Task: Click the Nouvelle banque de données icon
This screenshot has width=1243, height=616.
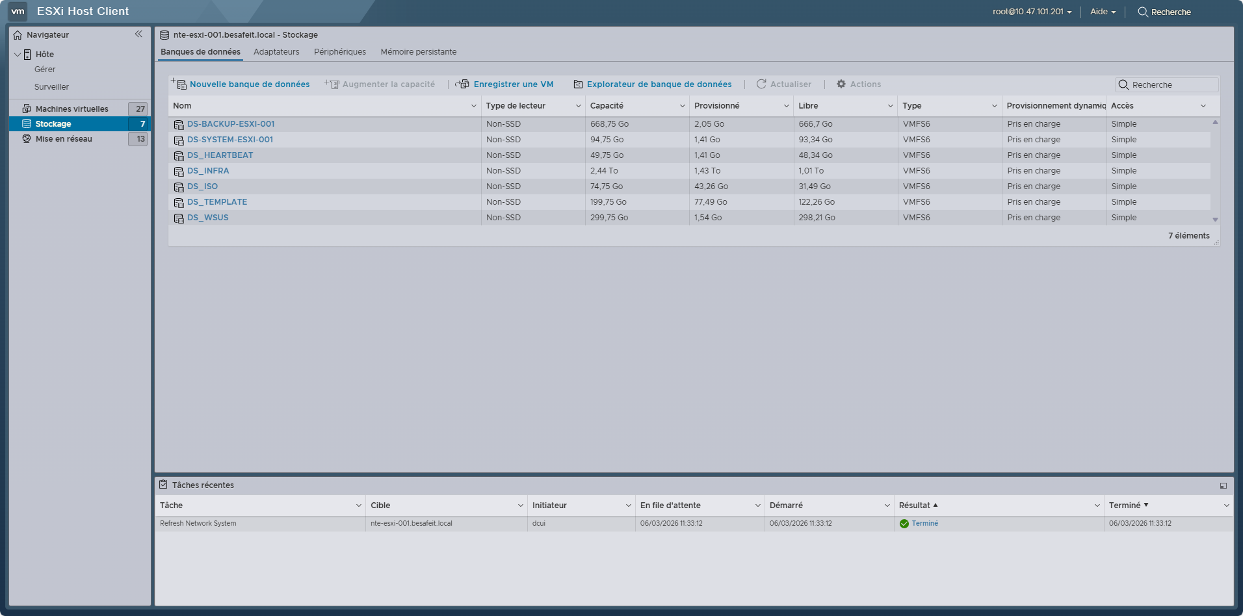Action: coord(179,84)
